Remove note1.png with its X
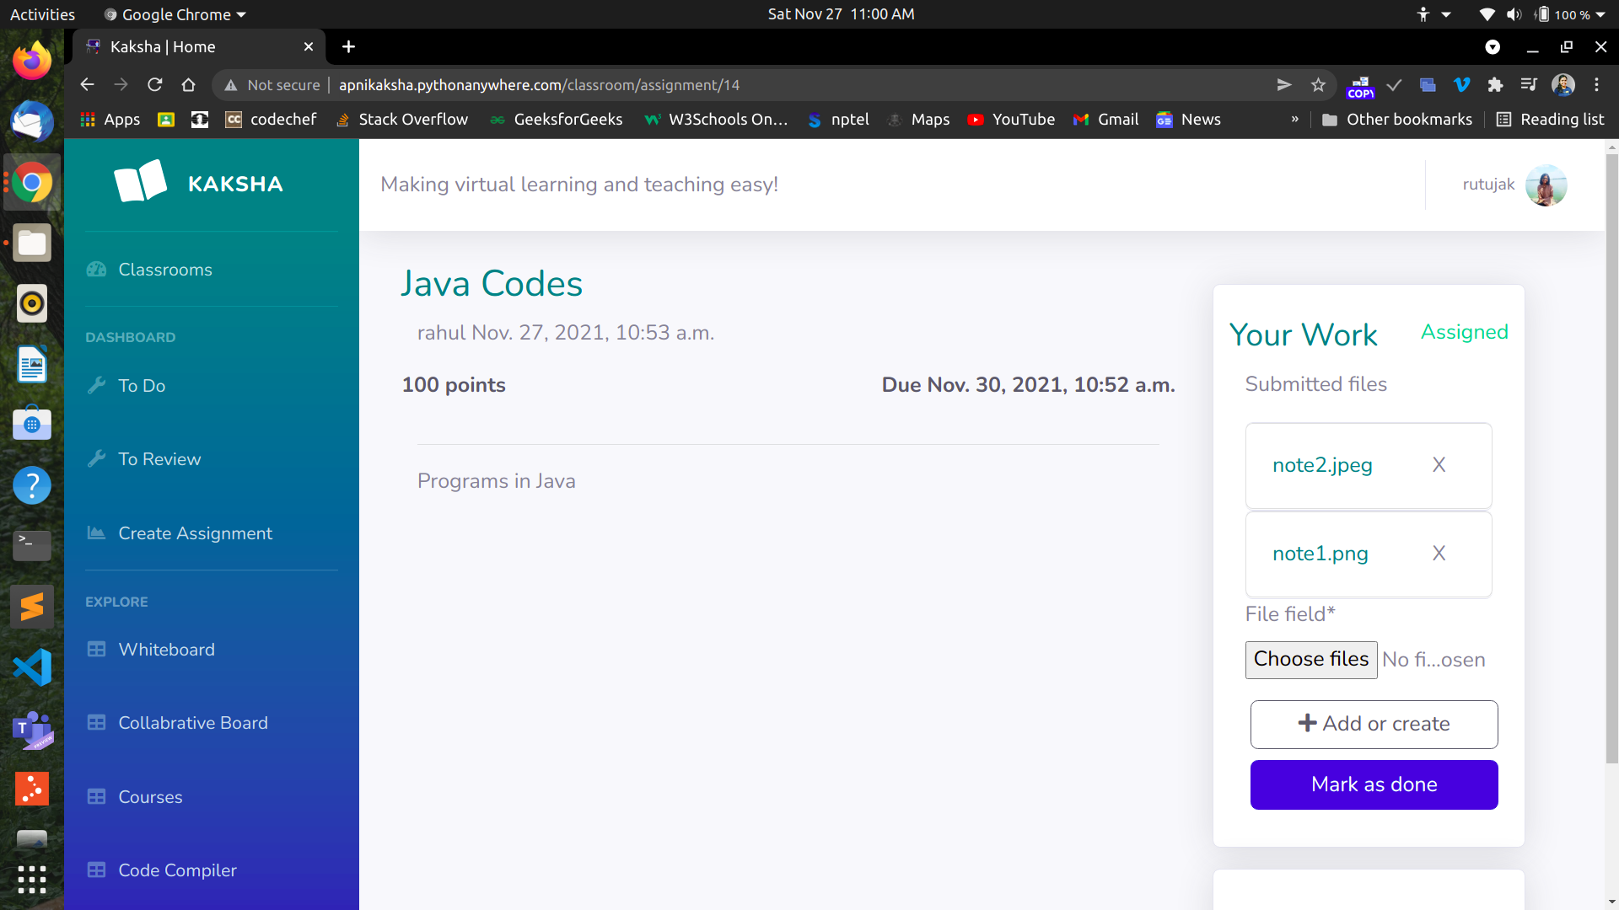 pyautogui.click(x=1439, y=554)
